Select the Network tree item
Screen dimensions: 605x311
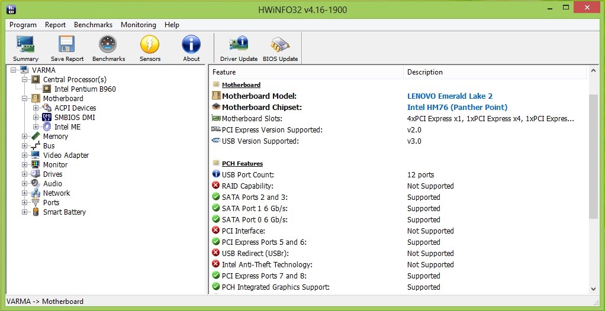(56, 193)
